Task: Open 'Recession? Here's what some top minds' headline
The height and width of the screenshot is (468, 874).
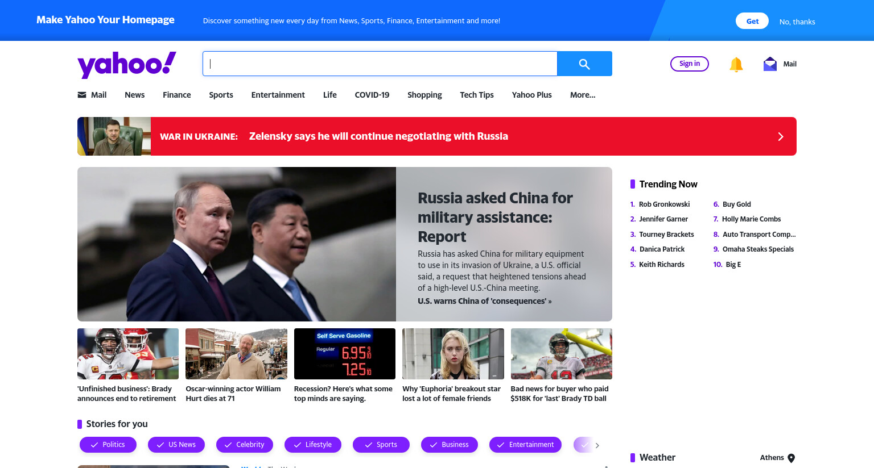Action: pos(343,394)
